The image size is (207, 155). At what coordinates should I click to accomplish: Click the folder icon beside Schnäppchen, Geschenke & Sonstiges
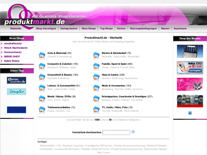coord(96,99)
